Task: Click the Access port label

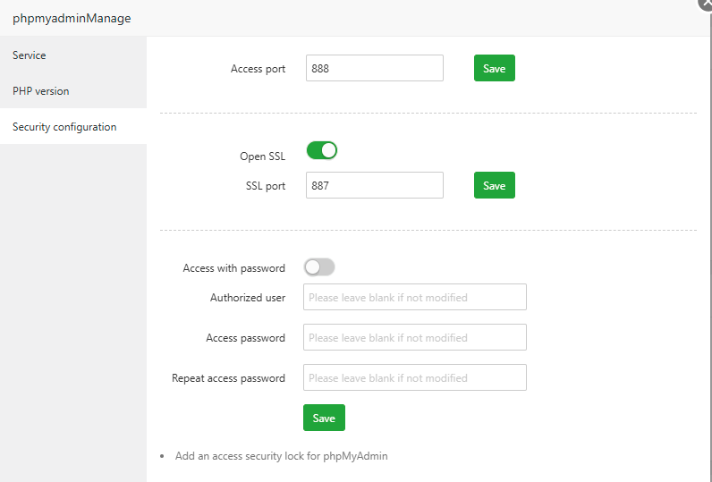Action: 258,69
